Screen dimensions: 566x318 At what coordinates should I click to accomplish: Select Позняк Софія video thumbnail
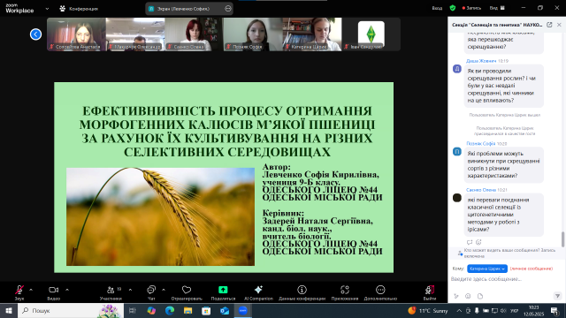tap(253, 34)
